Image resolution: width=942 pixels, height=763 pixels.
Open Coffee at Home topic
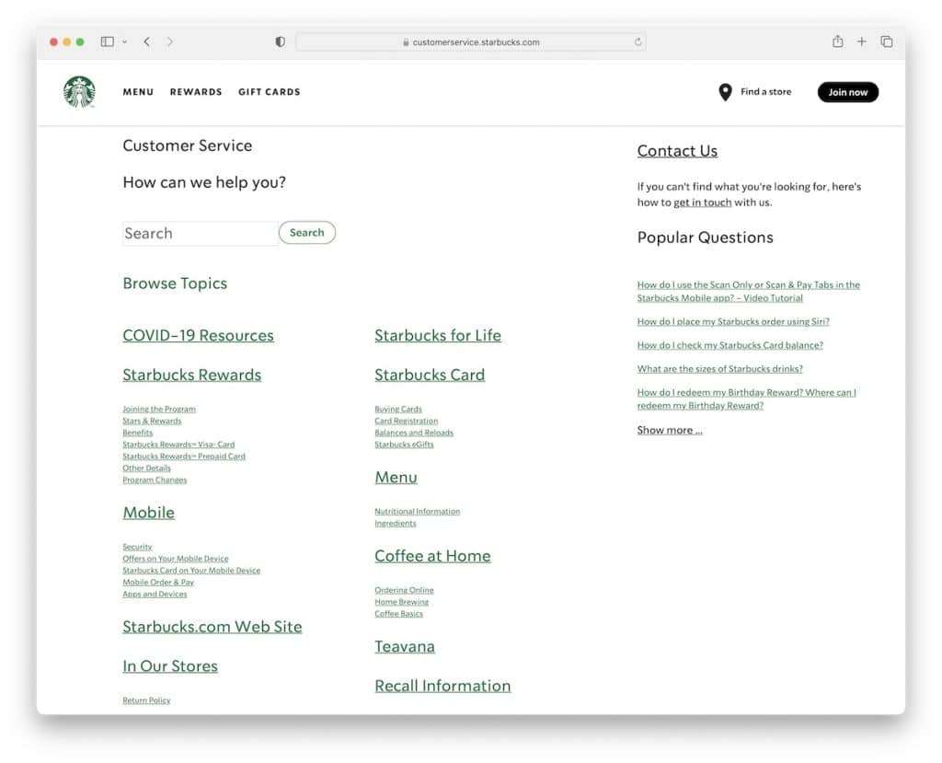tap(432, 556)
